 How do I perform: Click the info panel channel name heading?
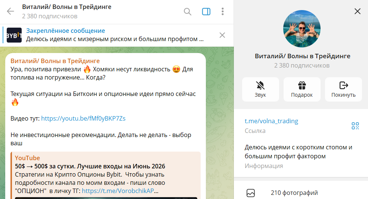(x=303, y=56)
